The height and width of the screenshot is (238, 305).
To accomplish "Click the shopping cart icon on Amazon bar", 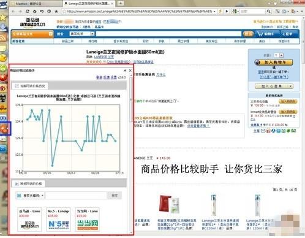I will pos(260,34).
